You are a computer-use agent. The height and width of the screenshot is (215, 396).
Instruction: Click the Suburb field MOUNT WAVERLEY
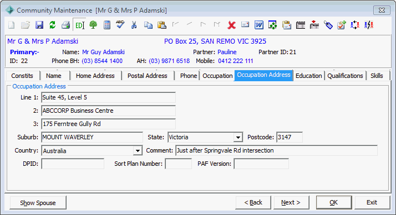click(x=92, y=137)
